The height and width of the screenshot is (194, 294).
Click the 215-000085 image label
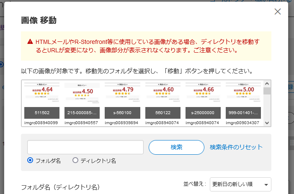pyautogui.click(x=81, y=113)
